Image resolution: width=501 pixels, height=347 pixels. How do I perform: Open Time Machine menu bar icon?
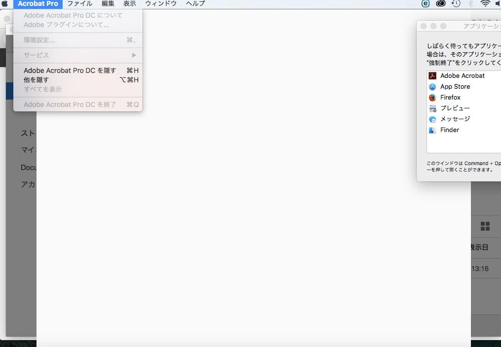(x=456, y=3)
